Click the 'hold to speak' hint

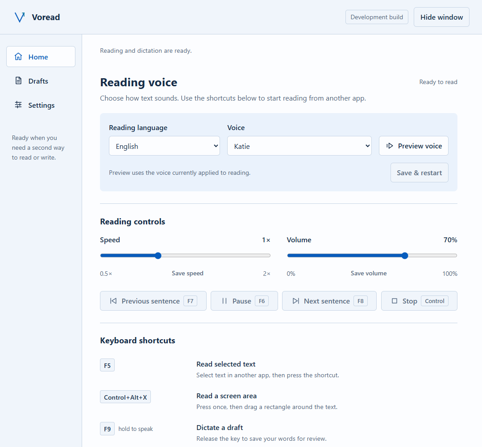coord(136,429)
